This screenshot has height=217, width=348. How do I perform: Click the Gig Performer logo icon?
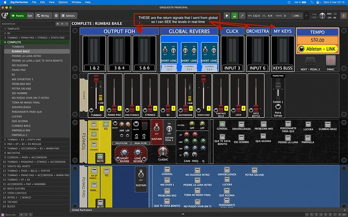pyautogui.click(x=5, y=16)
